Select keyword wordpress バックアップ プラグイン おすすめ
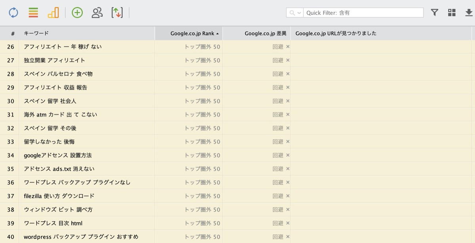Viewport: 475px width, 243px height. point(81,237)
